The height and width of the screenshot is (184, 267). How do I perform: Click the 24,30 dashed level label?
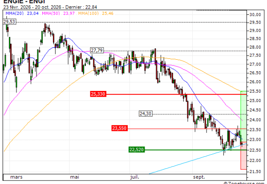pyautogui.click(x=146, y=114)
